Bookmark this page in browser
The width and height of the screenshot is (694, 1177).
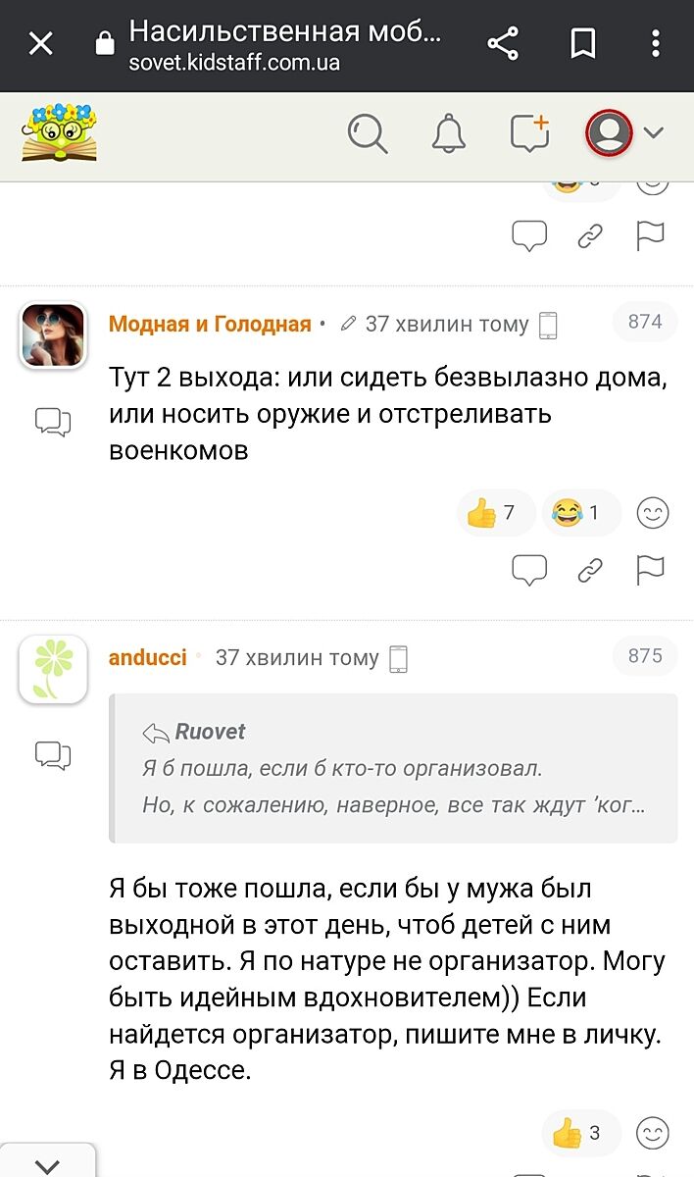pos(583,43)
